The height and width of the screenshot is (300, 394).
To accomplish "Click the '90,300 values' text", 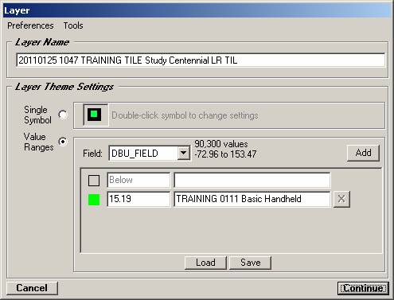I will click(x=221, y=144).
